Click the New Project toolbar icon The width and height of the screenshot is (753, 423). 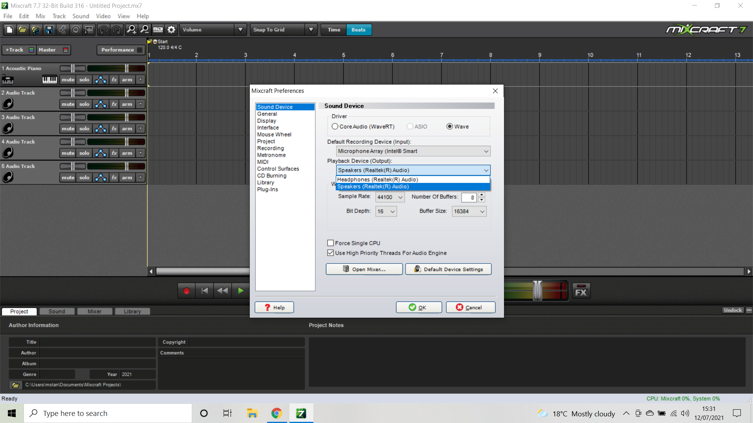coord(9,30)
